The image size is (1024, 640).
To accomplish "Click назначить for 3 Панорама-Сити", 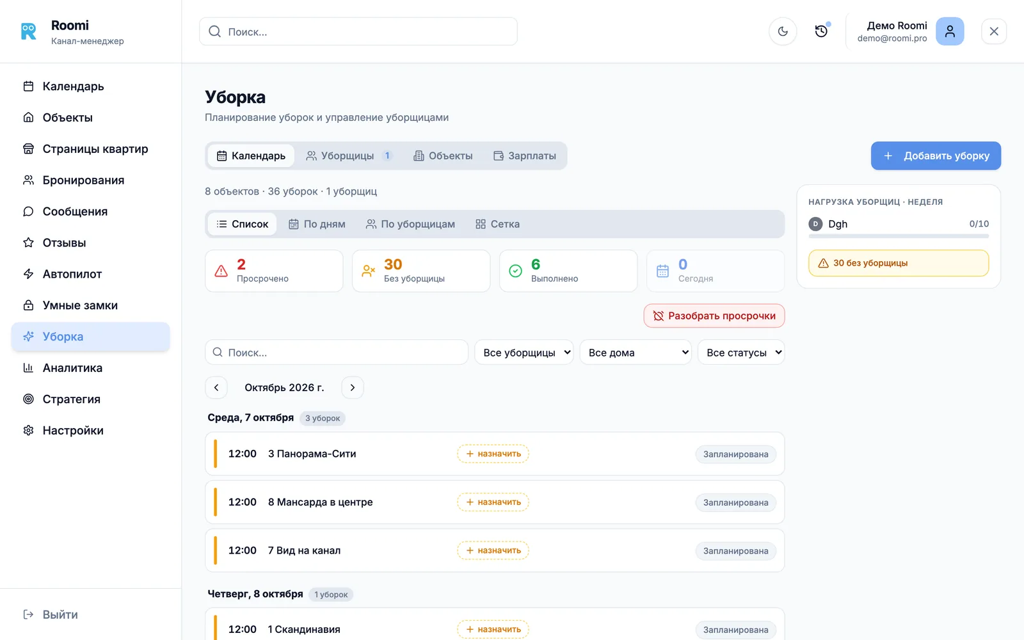I will [493, 454].
